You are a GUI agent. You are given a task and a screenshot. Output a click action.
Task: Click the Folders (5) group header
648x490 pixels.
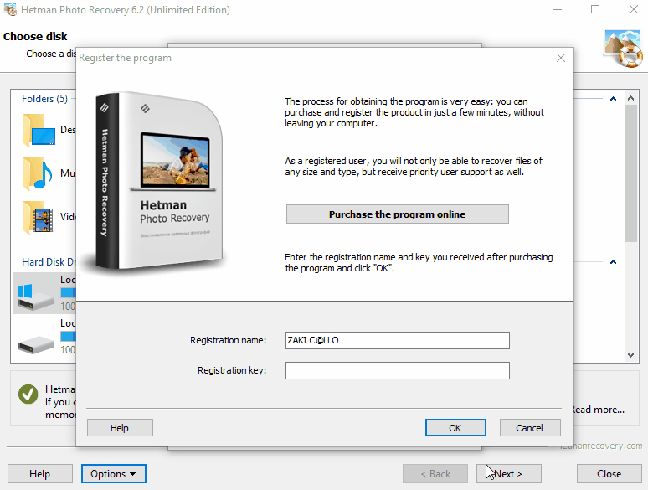pyautogui.click(x=44, y=98)
